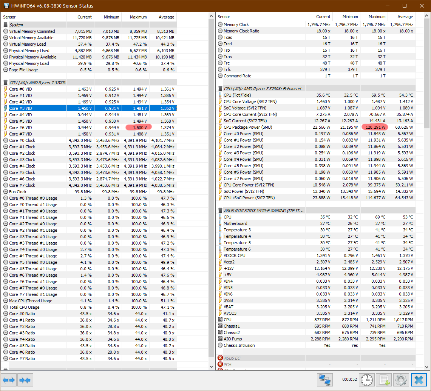Select Core #4 Power (SMU) row
The image size is (431, 391).
(316, 159)
